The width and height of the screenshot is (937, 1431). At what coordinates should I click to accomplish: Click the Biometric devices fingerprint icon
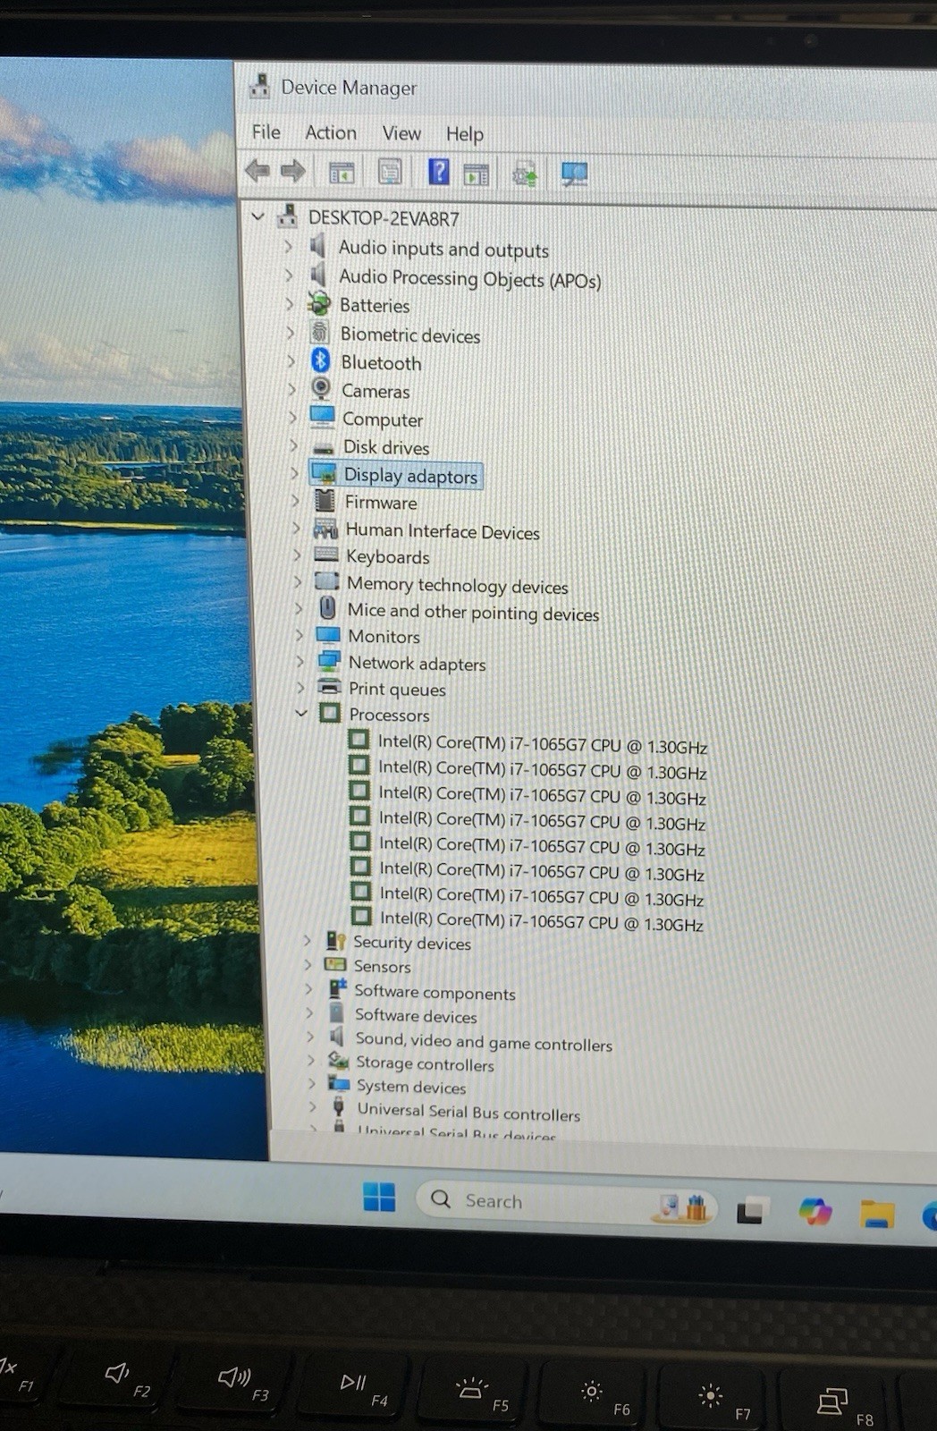pyautogui.click(x=320, y=333)
